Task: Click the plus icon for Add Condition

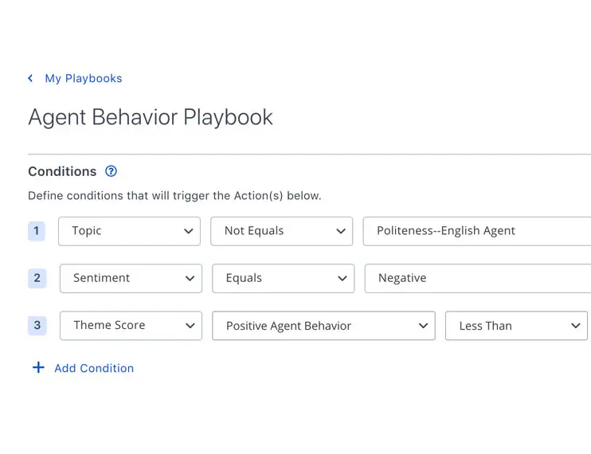Action: tap(37, 368)
